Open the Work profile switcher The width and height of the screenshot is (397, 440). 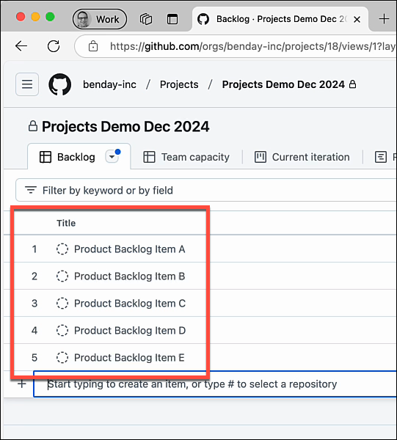pyautogui.click(x=100, y=19)
